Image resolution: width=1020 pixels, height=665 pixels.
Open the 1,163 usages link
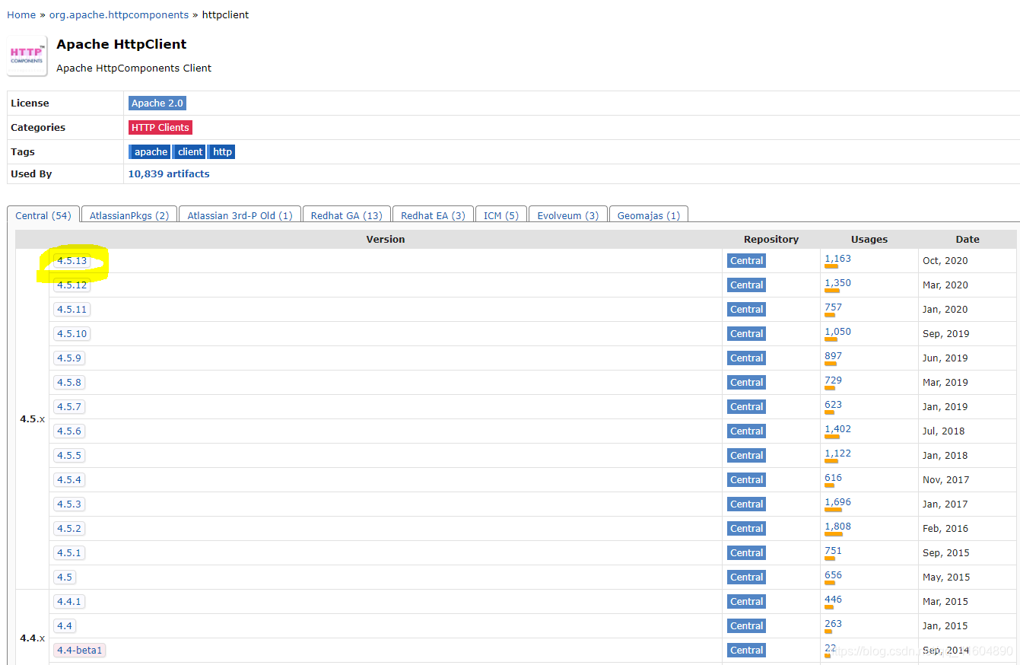(x=837, y=259)
